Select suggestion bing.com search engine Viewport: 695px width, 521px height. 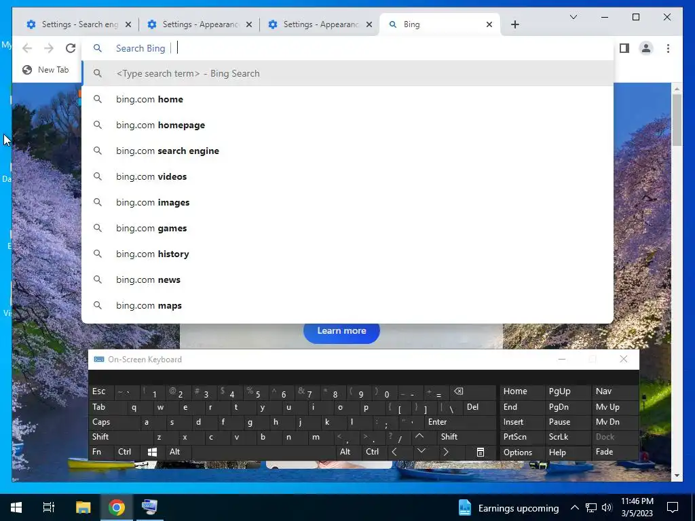[347, 151]
